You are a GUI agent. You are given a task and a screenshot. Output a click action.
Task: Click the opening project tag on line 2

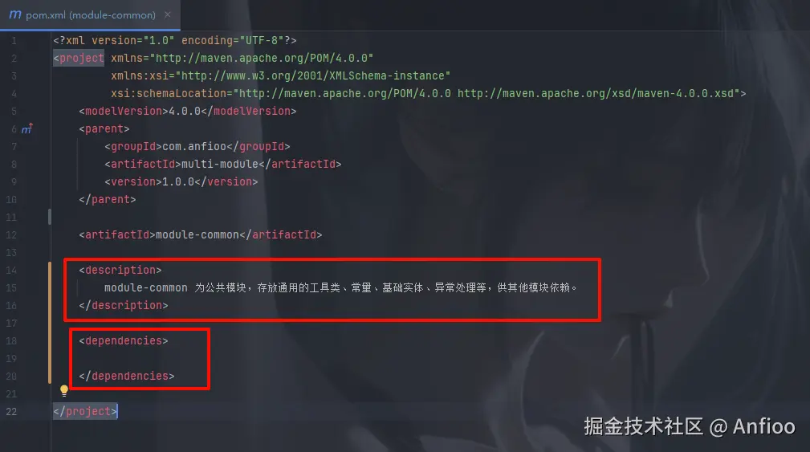click(79, 58)
